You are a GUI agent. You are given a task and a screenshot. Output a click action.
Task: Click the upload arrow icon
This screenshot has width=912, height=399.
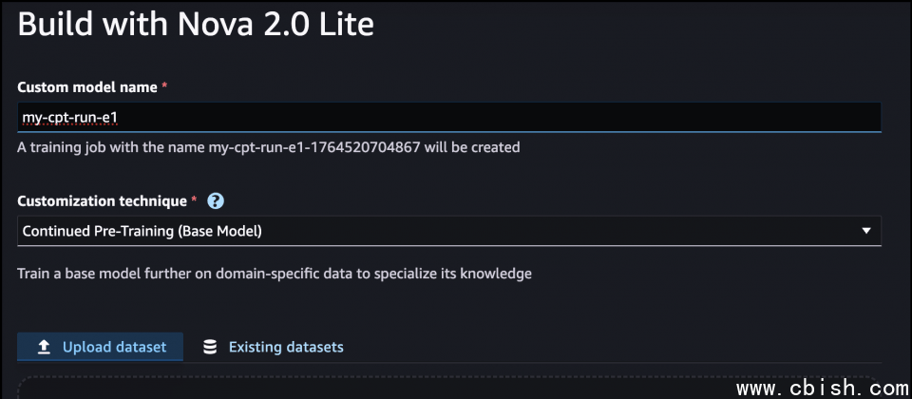pos(44,347)
